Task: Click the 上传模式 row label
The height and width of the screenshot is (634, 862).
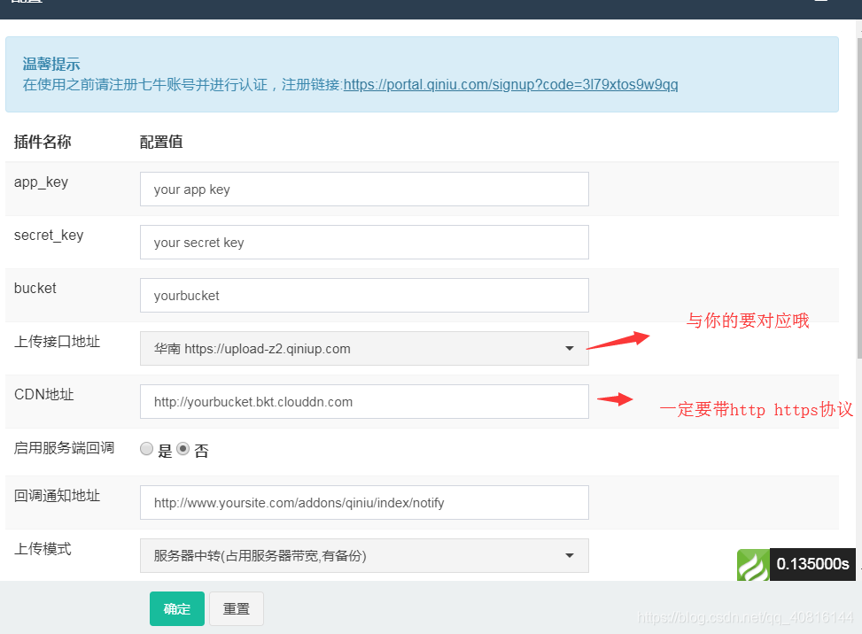Action: tap(43, 549)
